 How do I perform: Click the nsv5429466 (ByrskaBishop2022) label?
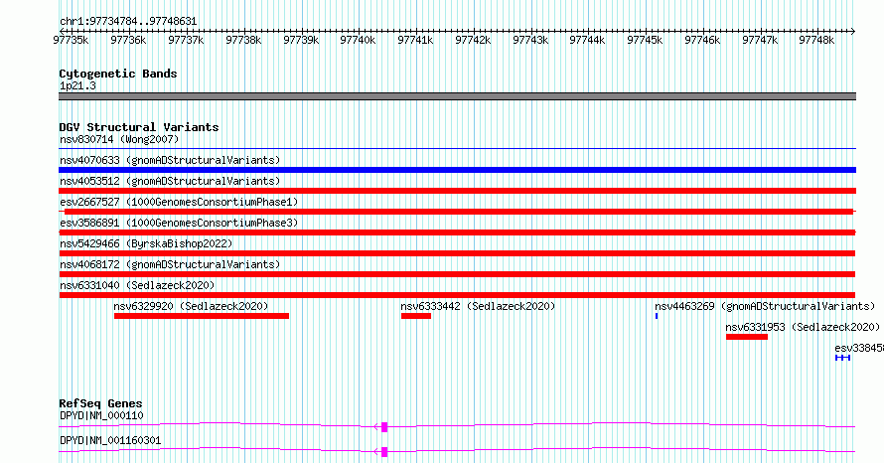pos(146,243)
